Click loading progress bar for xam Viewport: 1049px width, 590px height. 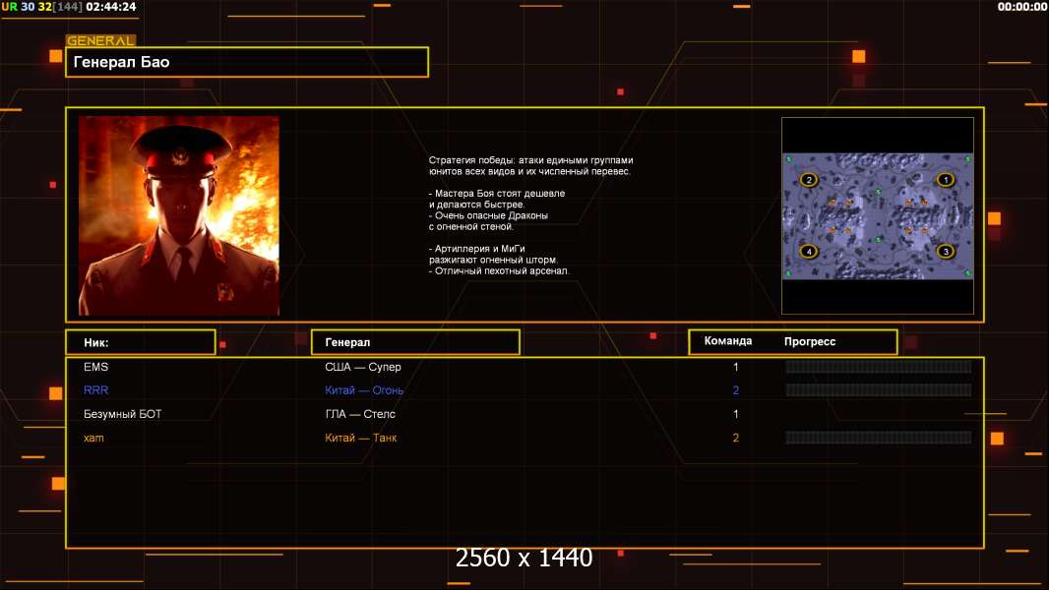879,438
